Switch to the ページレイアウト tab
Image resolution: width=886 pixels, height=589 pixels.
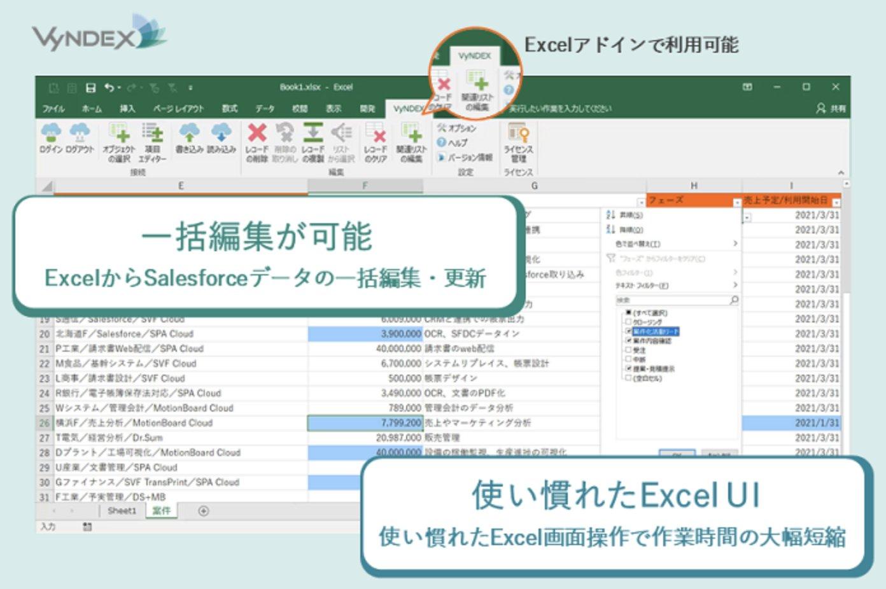click(179, 109)
